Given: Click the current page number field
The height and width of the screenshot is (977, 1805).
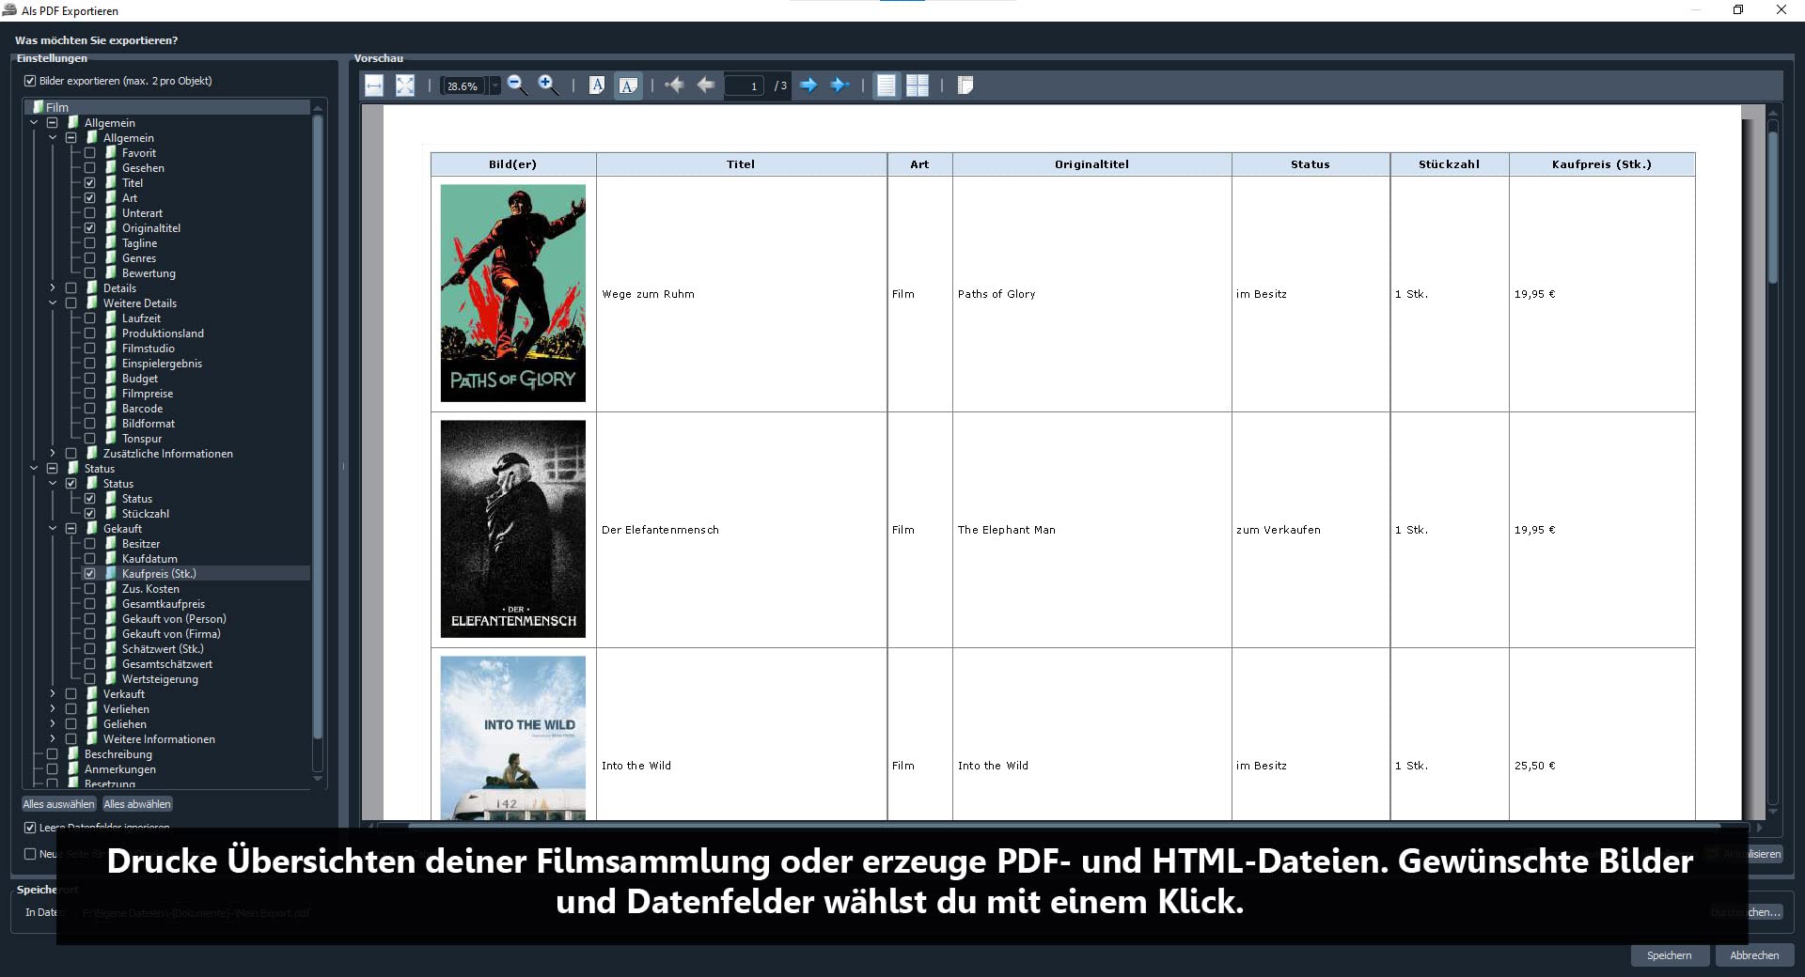Looking at the screenshot, I should [x=743, y=85].
